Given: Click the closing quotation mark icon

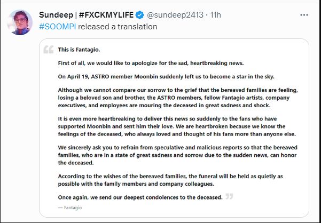Looking at the screenshot, I should (229, 196).
